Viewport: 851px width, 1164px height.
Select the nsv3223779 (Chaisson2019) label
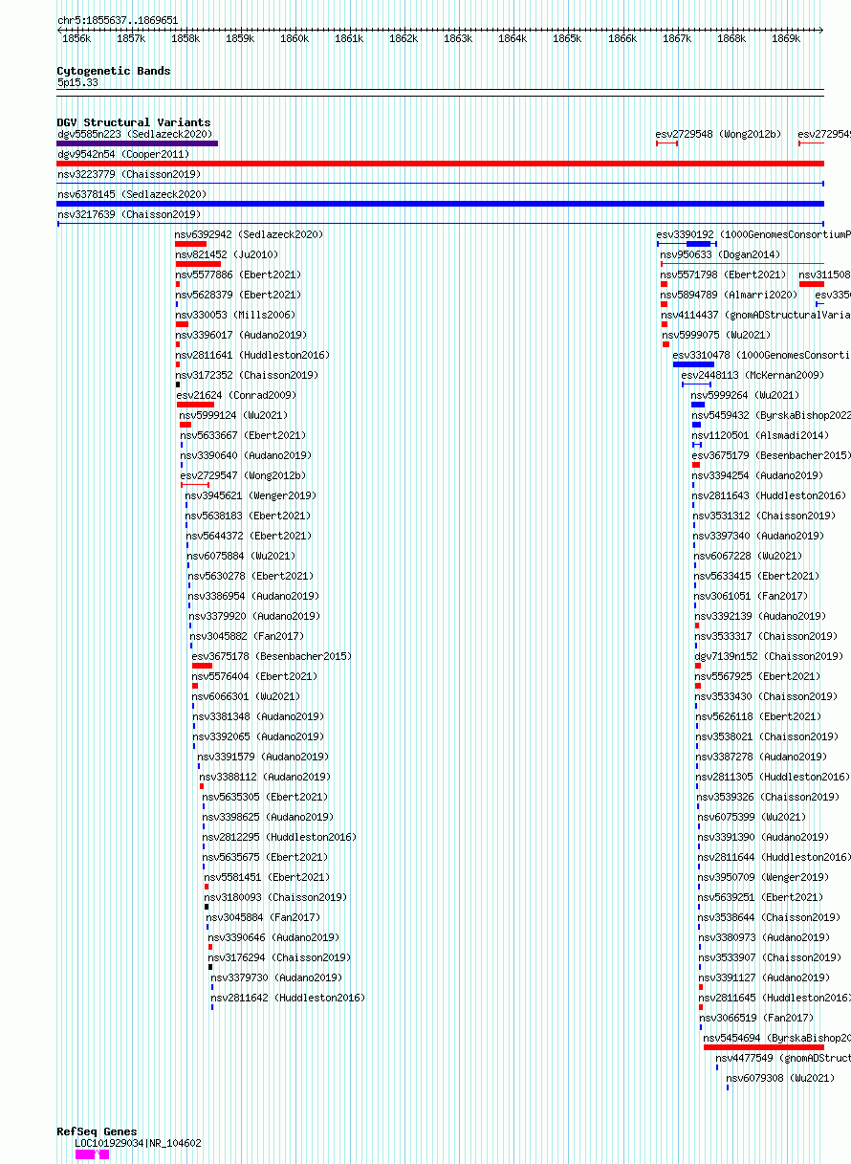tap(129, 174)
